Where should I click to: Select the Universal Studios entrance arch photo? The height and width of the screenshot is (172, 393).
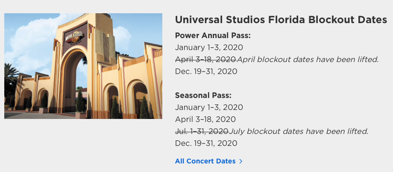coord(83,66)
